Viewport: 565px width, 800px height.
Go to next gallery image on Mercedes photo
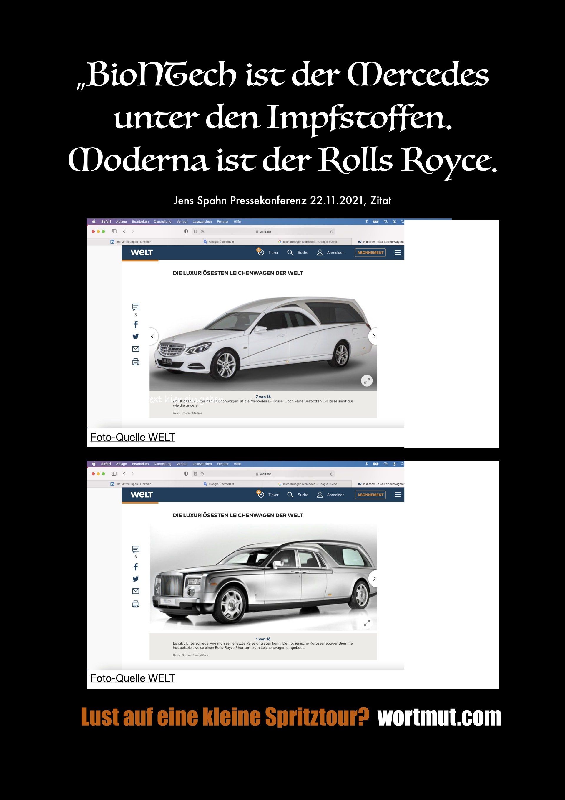[374, 336]
